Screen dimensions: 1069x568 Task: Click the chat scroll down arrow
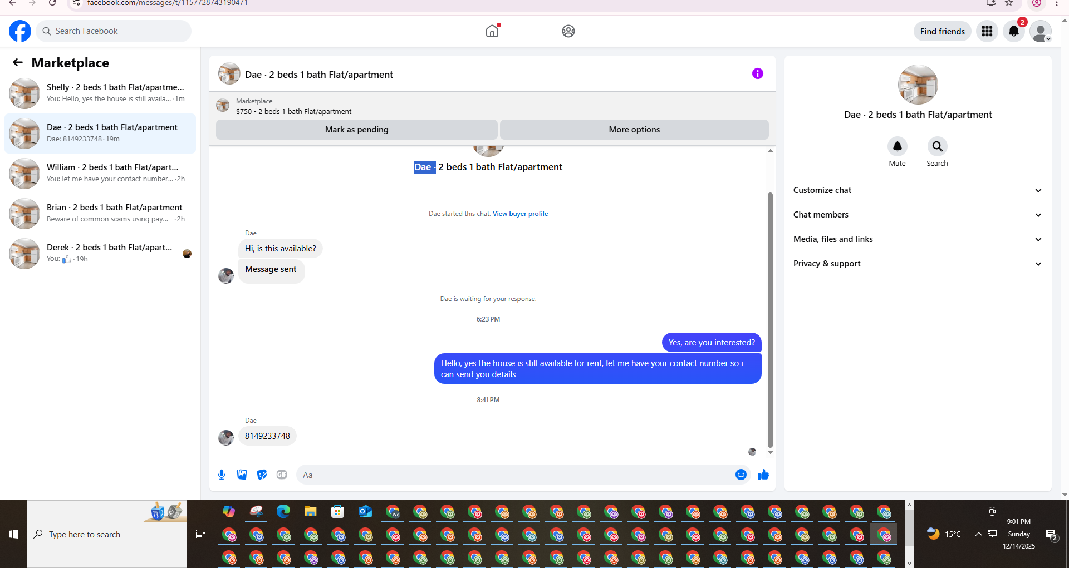(770, 453)
